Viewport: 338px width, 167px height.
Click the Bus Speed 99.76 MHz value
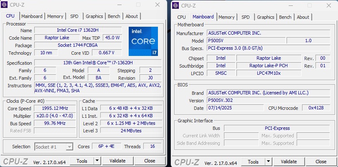[55, 123]
